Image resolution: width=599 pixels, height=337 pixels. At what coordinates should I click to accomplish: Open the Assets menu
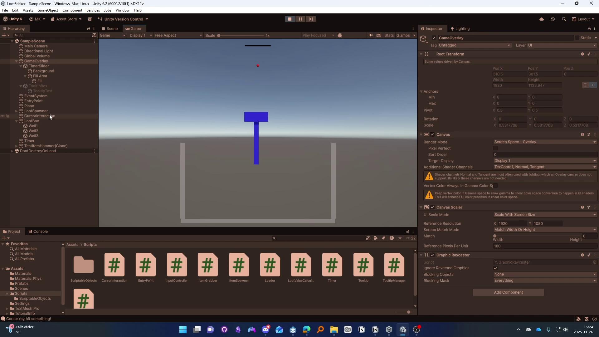pyautogui.click(x=28, y=10)
